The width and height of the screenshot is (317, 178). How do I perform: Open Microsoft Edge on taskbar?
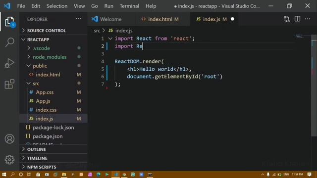(99, 175)
